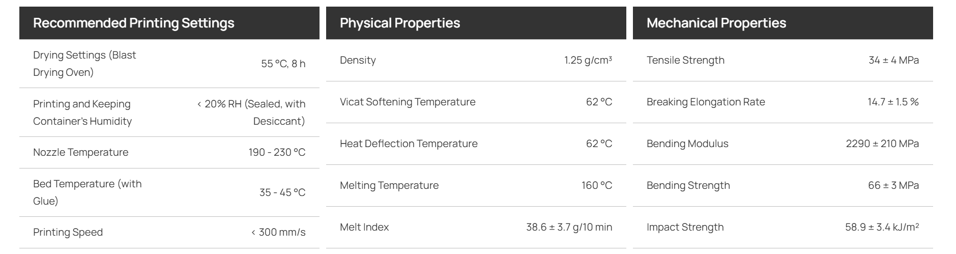Select the Breaking Elongation Rate label
This screenshot has width=956, height=254.
[x=706, y=102]
